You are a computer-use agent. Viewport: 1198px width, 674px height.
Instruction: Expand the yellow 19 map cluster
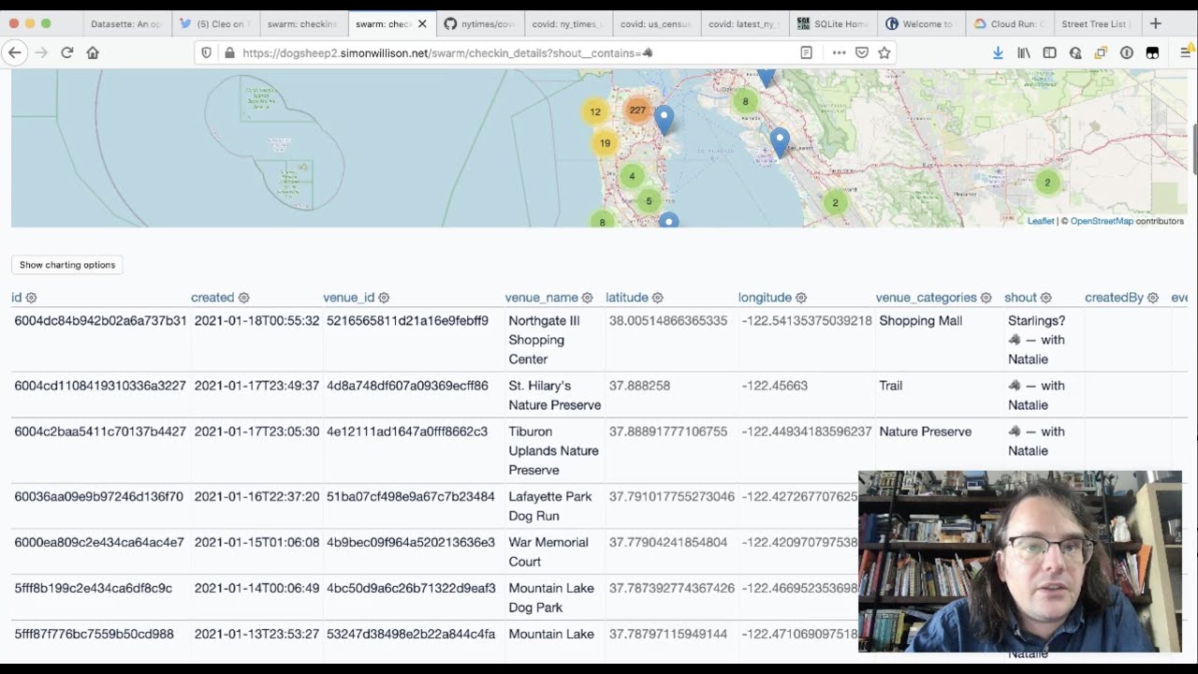pos(605,143)
